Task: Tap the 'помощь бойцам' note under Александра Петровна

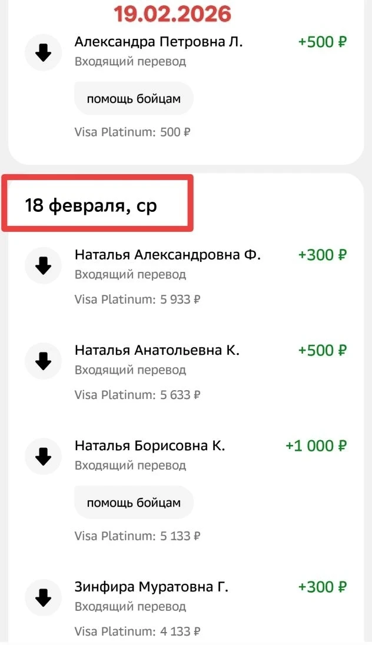Action: (x=134, y=99)
